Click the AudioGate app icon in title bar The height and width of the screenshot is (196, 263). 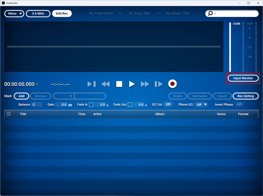coord(3,3)
